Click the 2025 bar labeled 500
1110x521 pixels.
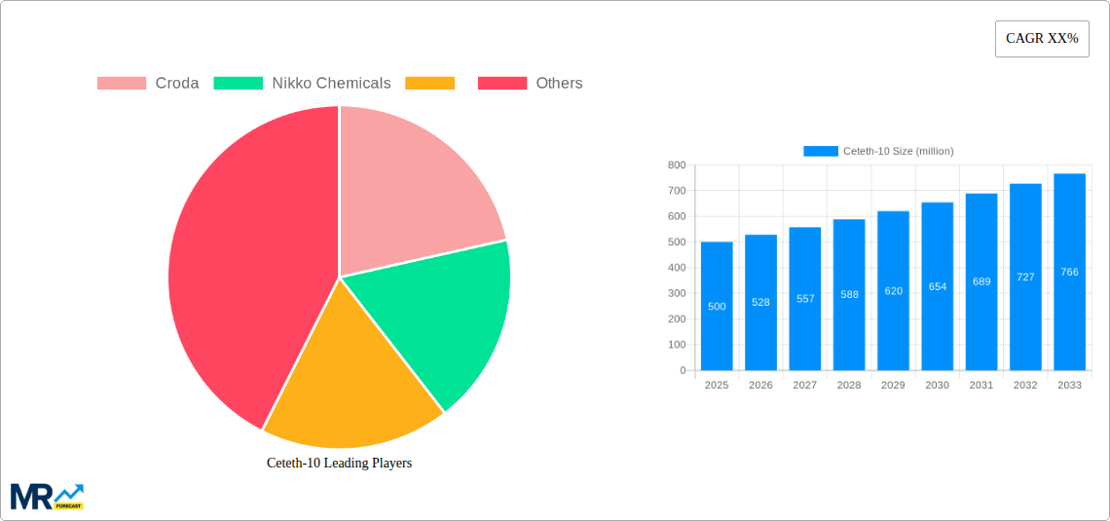coord(717,306)
